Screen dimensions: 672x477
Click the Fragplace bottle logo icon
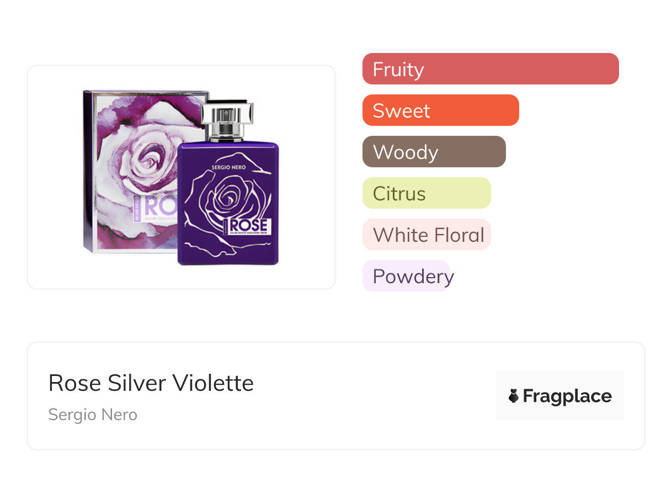(514, 396)
